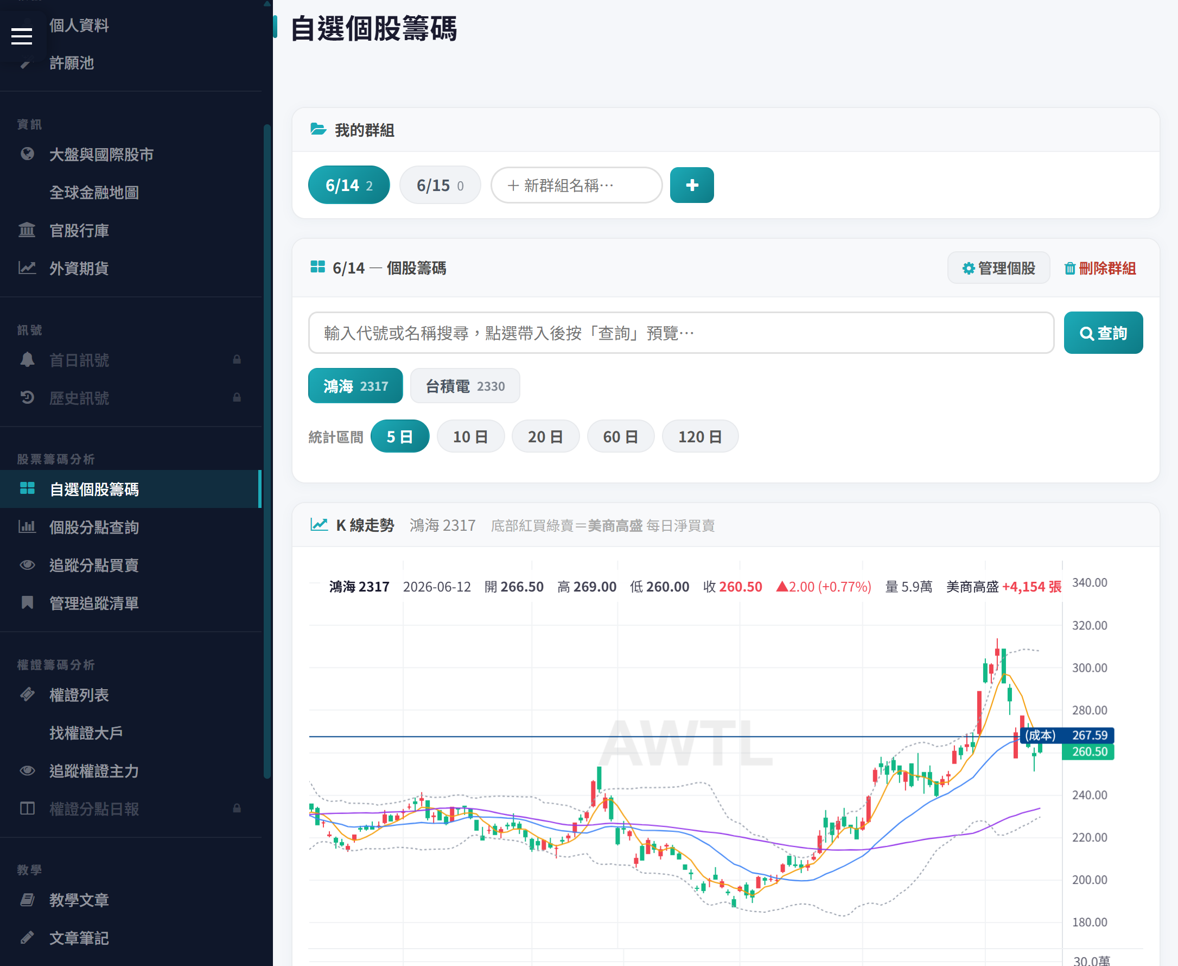1178x966 pixels.
Task: Open 教學文章 menu item
Action: pos(130,900)
